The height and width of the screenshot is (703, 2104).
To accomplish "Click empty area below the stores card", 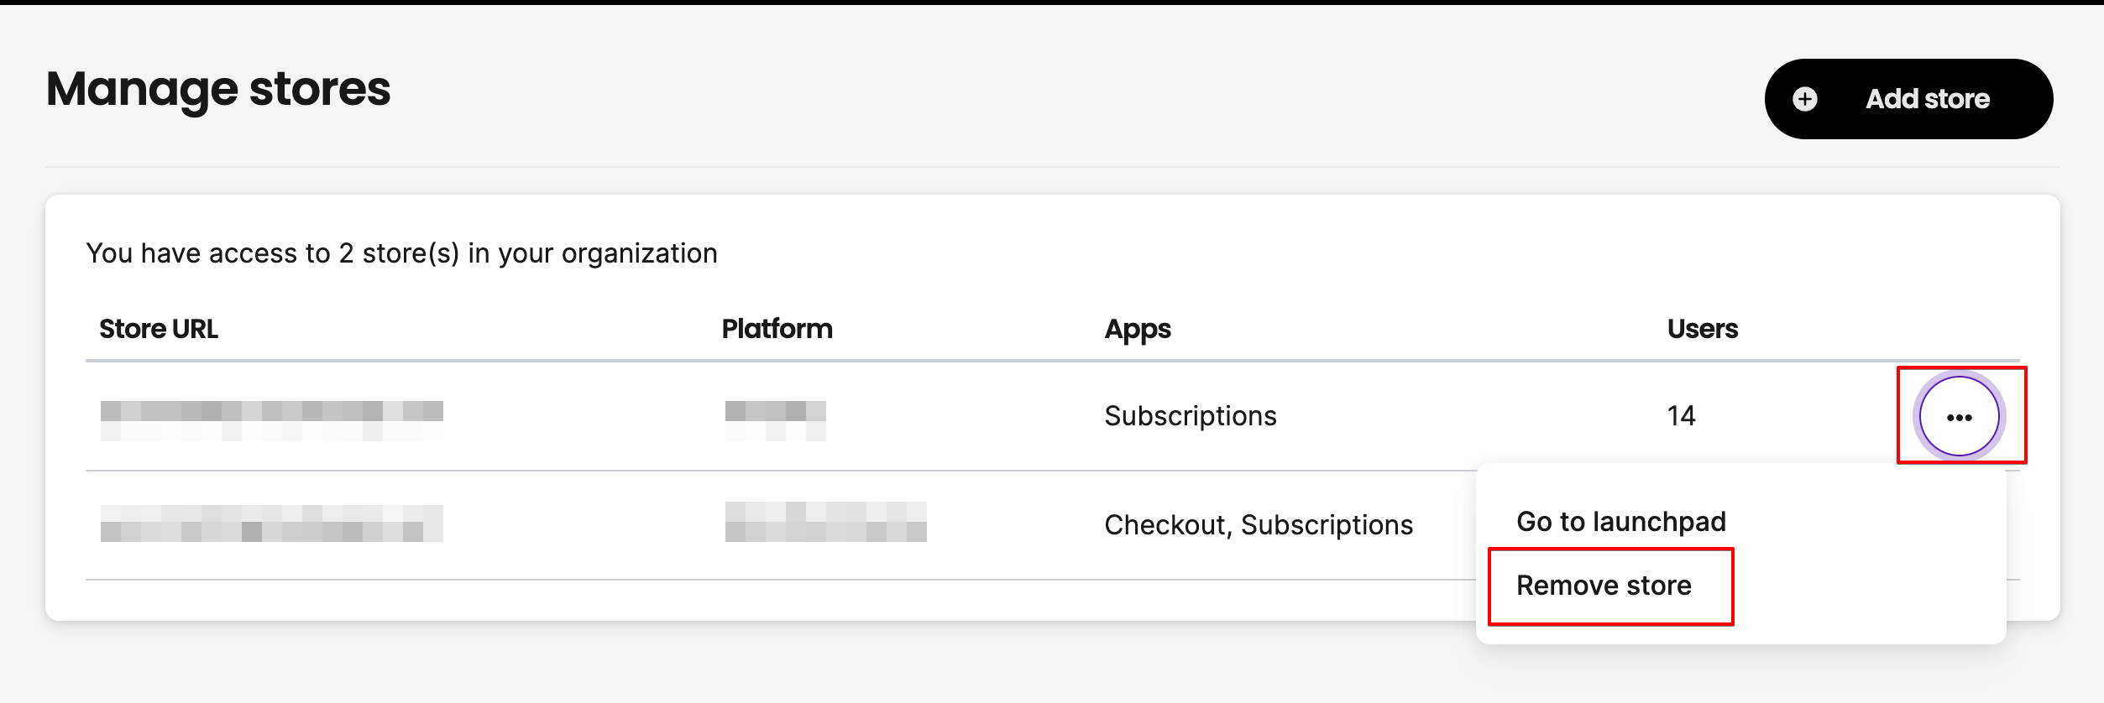I will point(756,663).
